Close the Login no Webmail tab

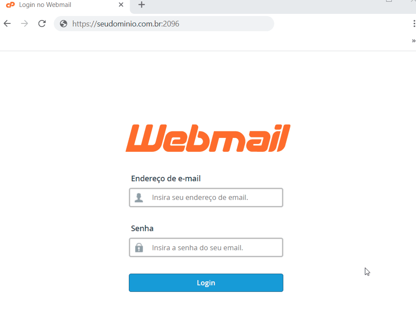tap(121, 4)
